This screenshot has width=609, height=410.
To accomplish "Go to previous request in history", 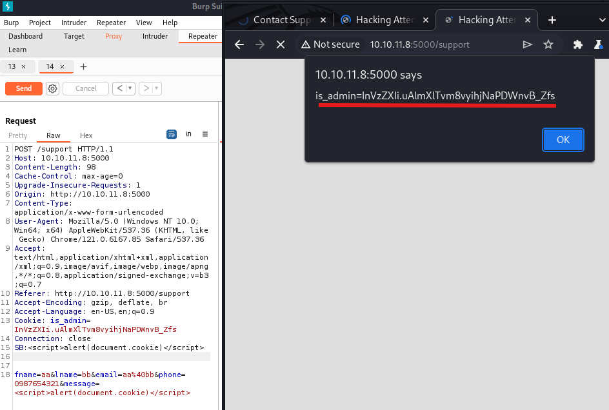I will (x=119, y=88).
